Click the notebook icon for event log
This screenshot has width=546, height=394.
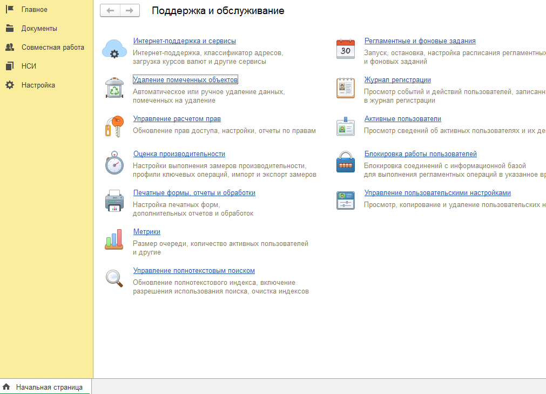346,88
